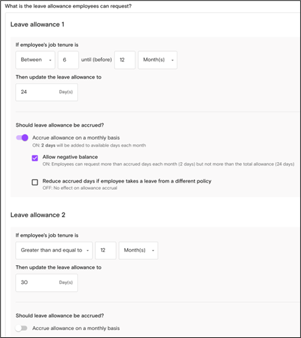Click the "until (before)" text between fields

coord(97,60)
